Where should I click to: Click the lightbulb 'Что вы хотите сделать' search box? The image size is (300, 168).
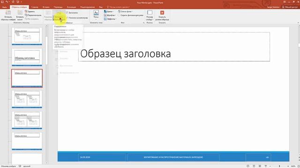(118, 7)
